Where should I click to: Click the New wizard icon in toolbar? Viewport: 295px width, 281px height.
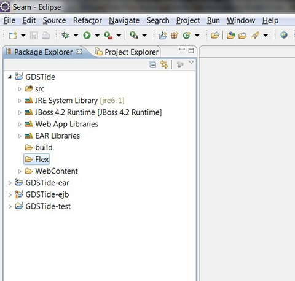(13, 36)
